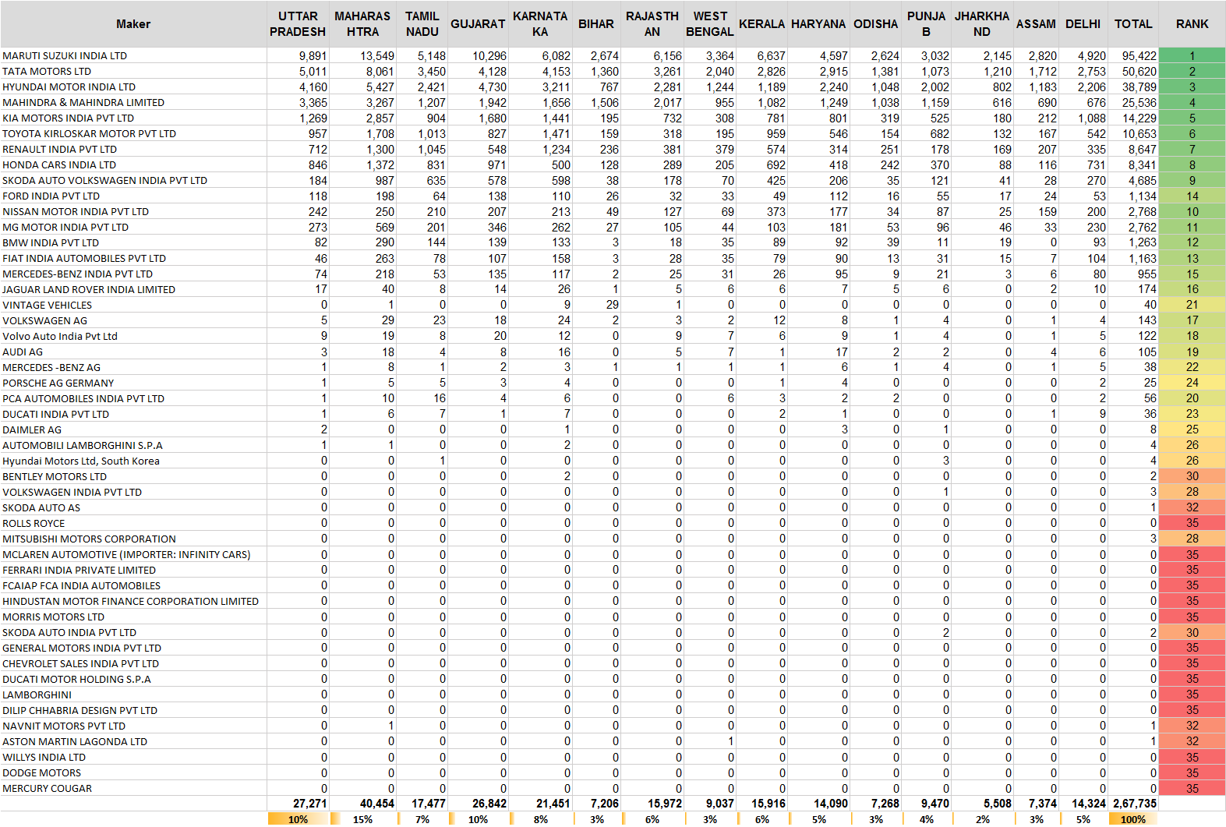Select the 100% total share data bar
Screen dimensions: 1226x827
(x=1133, y=819)
